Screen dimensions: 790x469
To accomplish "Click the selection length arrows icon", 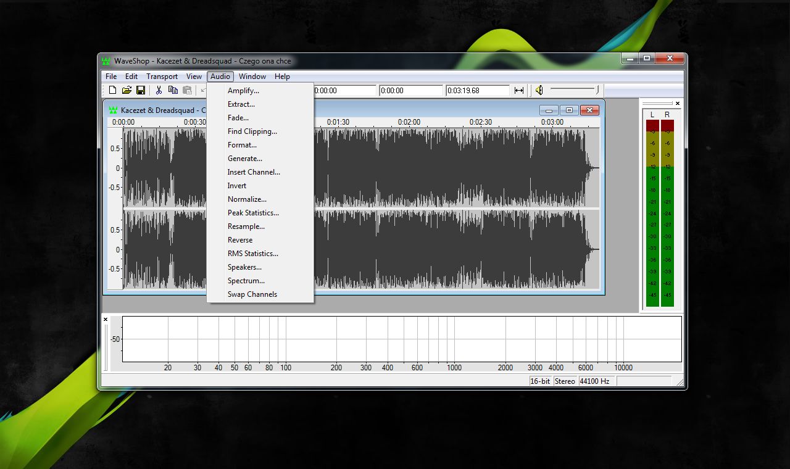I will [519, 91].
